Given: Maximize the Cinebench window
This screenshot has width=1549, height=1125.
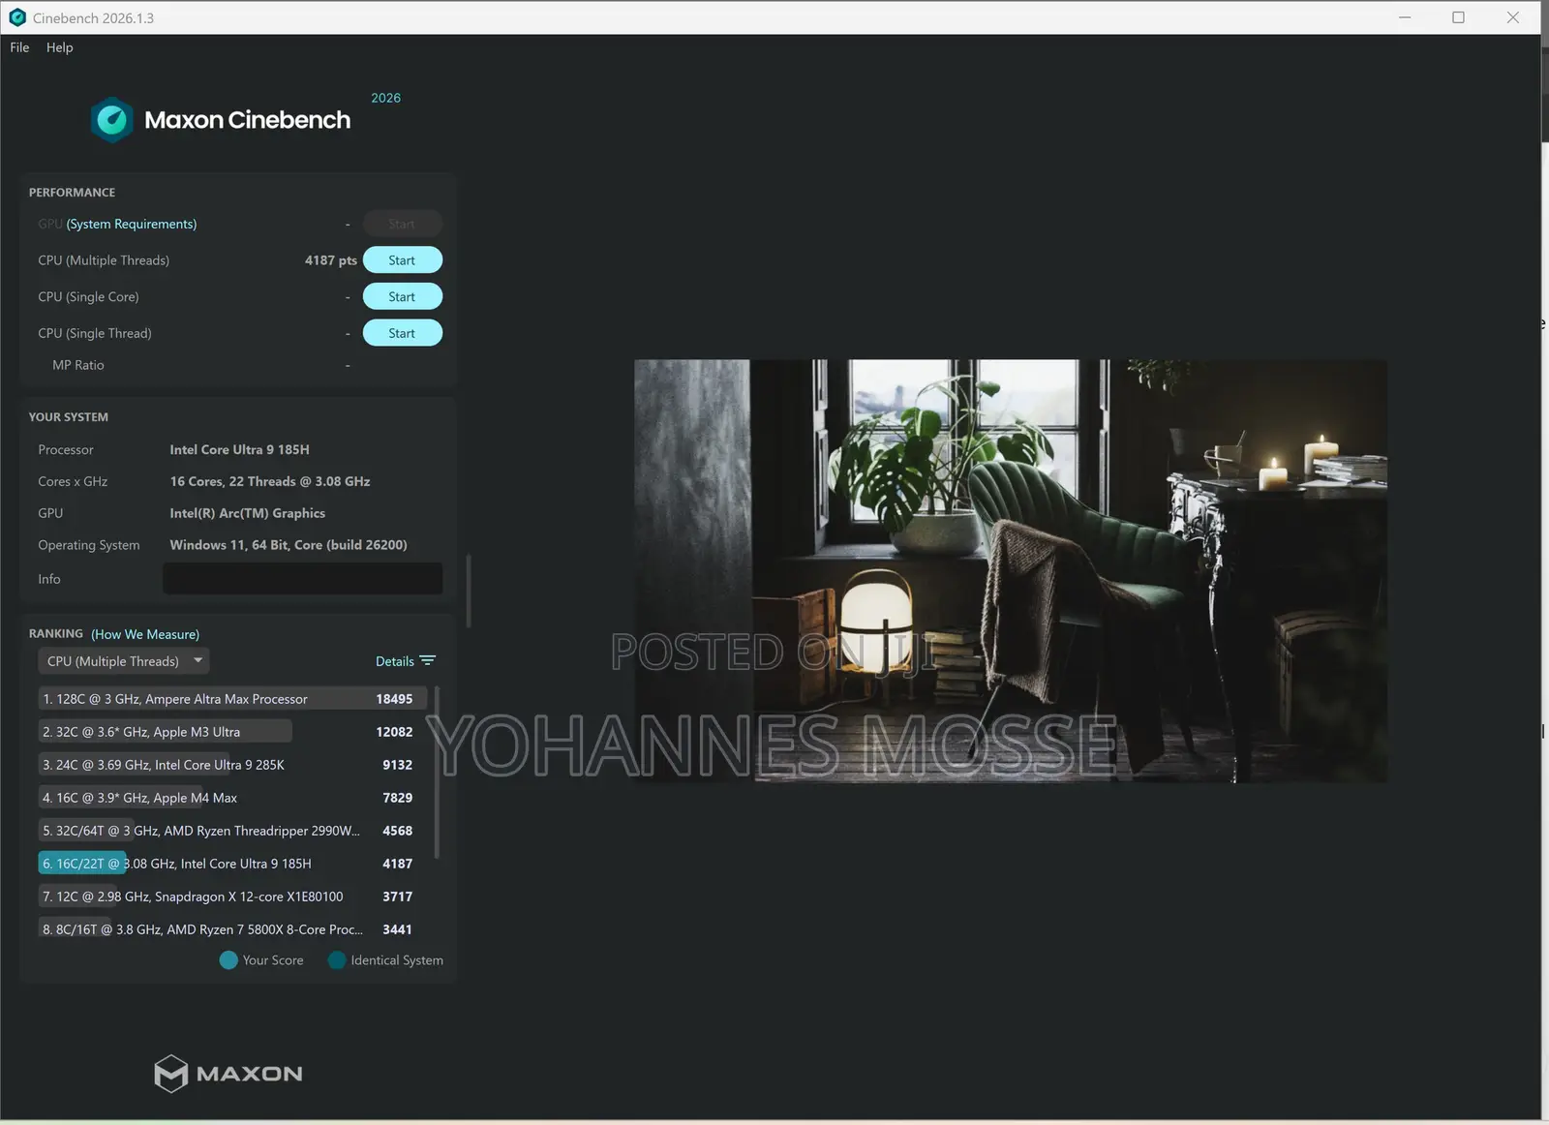Looking at the screenshot, I should (x=1459, y=17).
